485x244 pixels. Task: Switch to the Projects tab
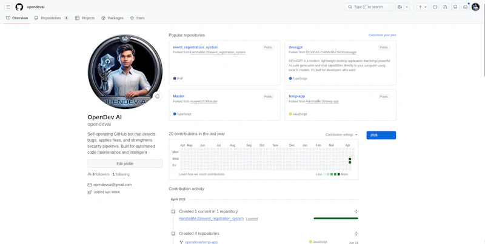tap(85, 18)
